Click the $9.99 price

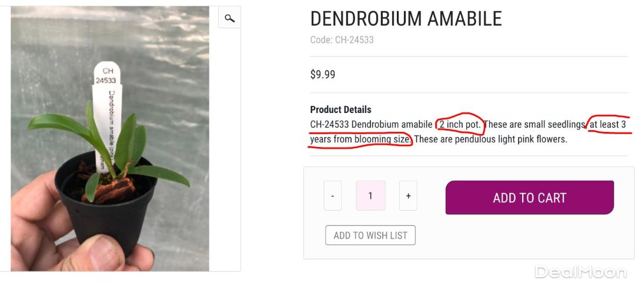tap(323, 75)
